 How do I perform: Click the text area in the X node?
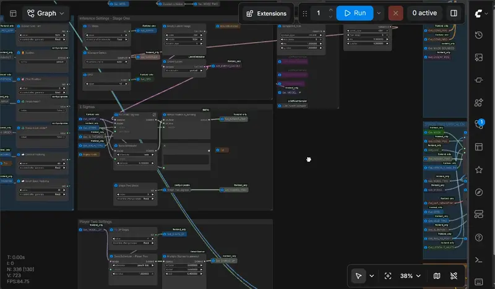(186, 160)
